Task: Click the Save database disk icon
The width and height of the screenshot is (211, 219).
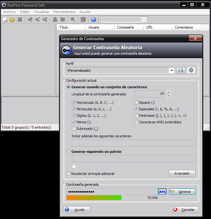Action: (20, 20)
